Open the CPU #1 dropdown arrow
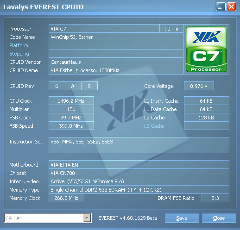The image size is (240, 230). pos(87,218)
